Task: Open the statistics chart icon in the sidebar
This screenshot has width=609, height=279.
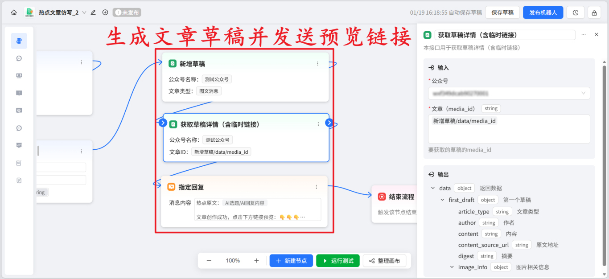Action: click(x=19, y=145)
